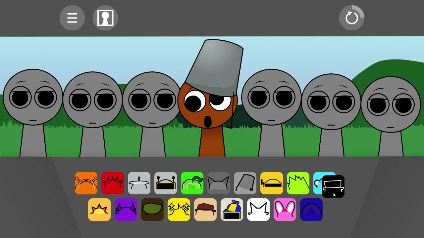
Task: Choose the light gray flat hat icon
Action: pyautogui.click(x=139, y=183)
